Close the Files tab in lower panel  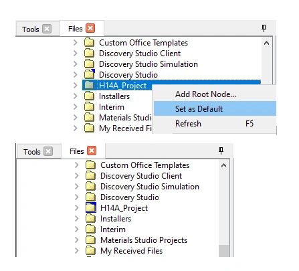pyautogui.click(x=92, y=151)
